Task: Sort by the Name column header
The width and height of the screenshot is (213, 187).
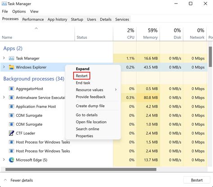Action: (x=7, y=37)
